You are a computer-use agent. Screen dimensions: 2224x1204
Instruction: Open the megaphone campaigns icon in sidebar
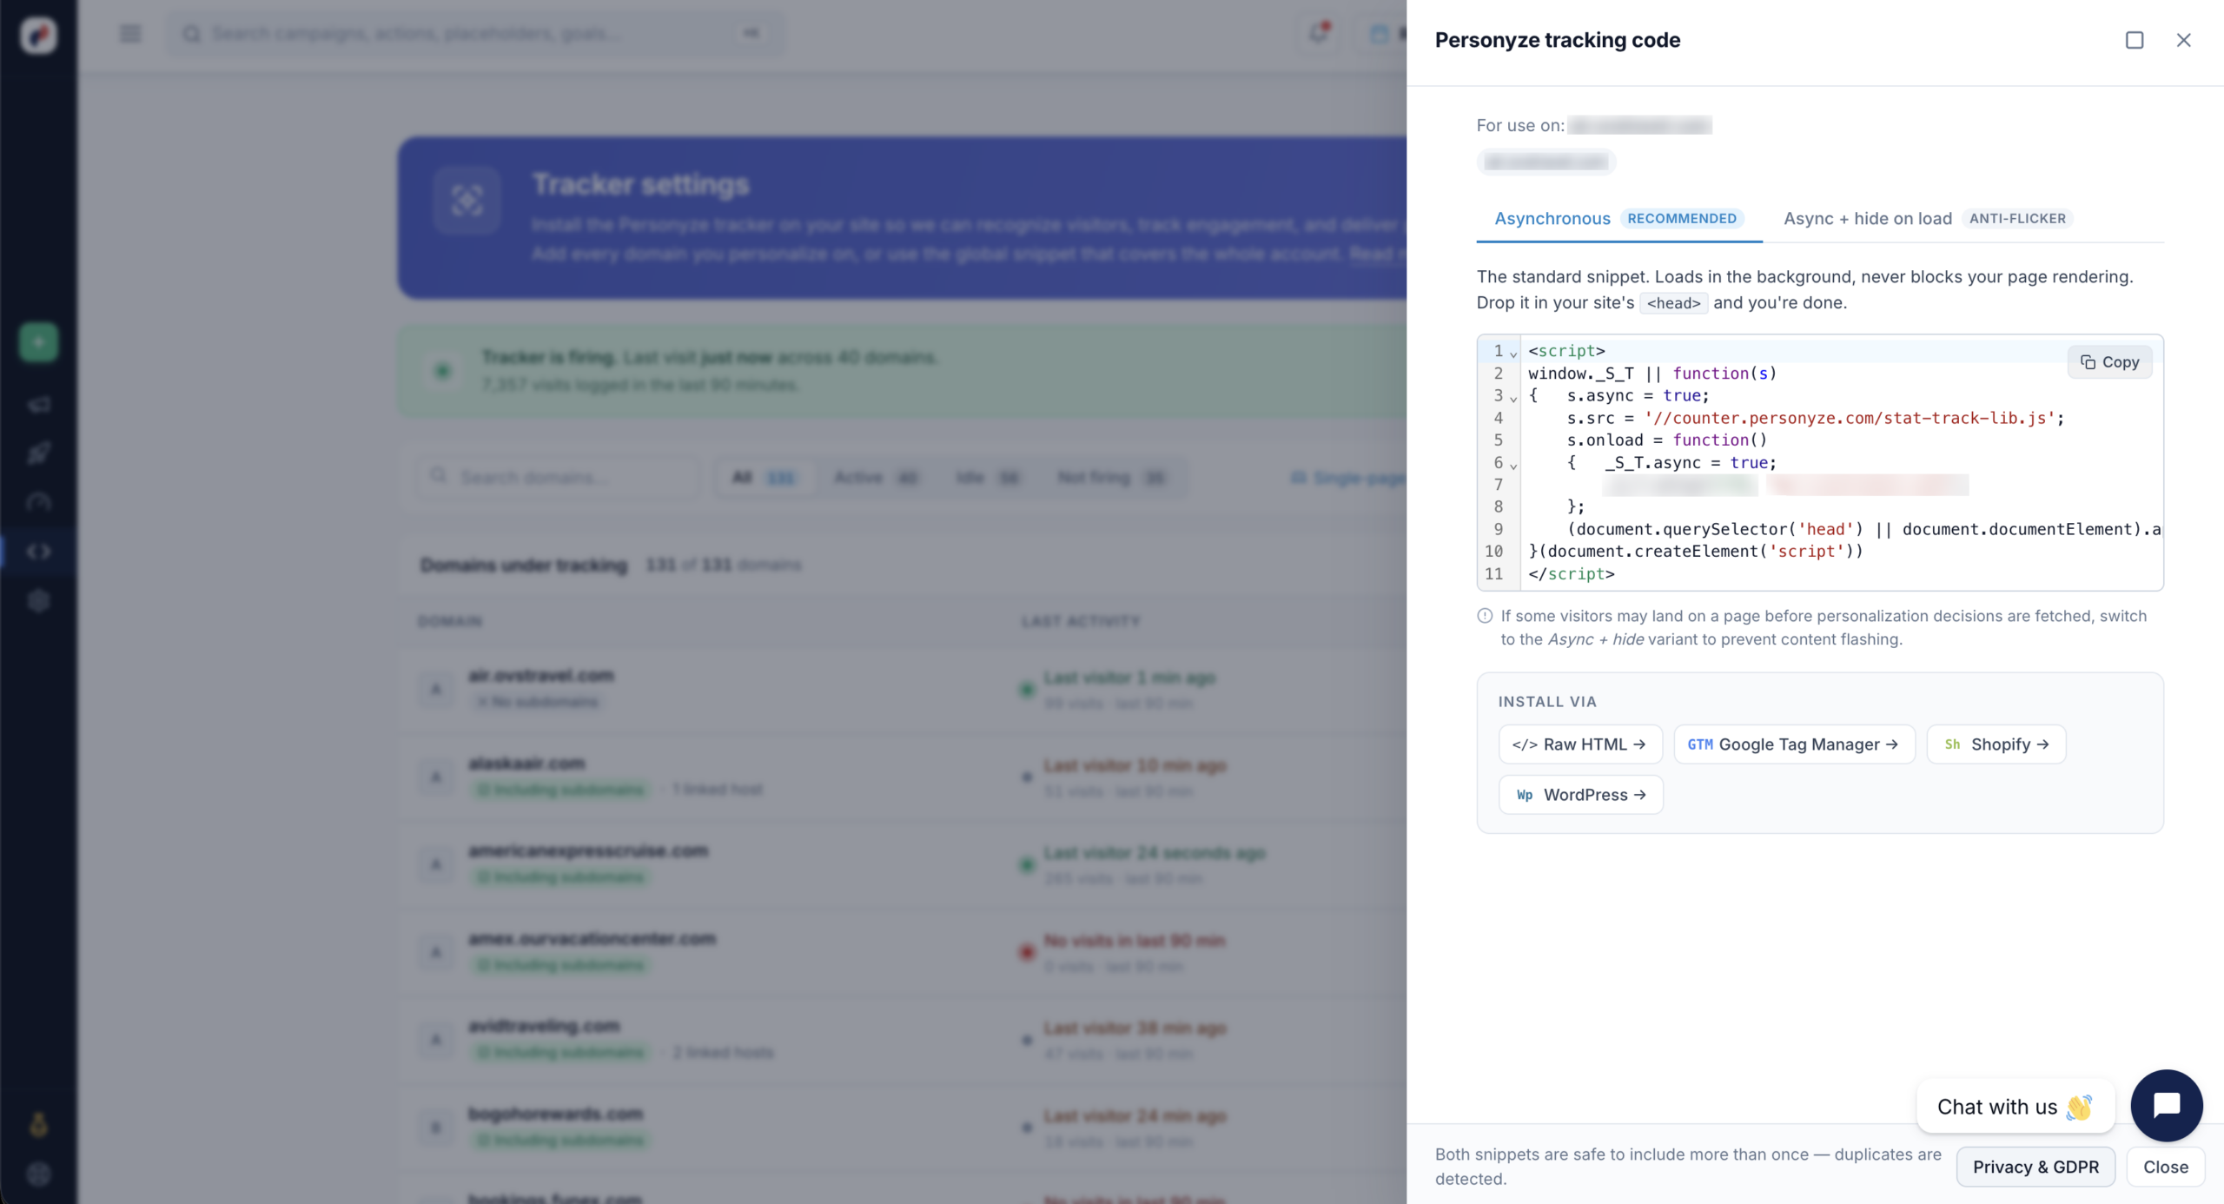tap(38, 405)
